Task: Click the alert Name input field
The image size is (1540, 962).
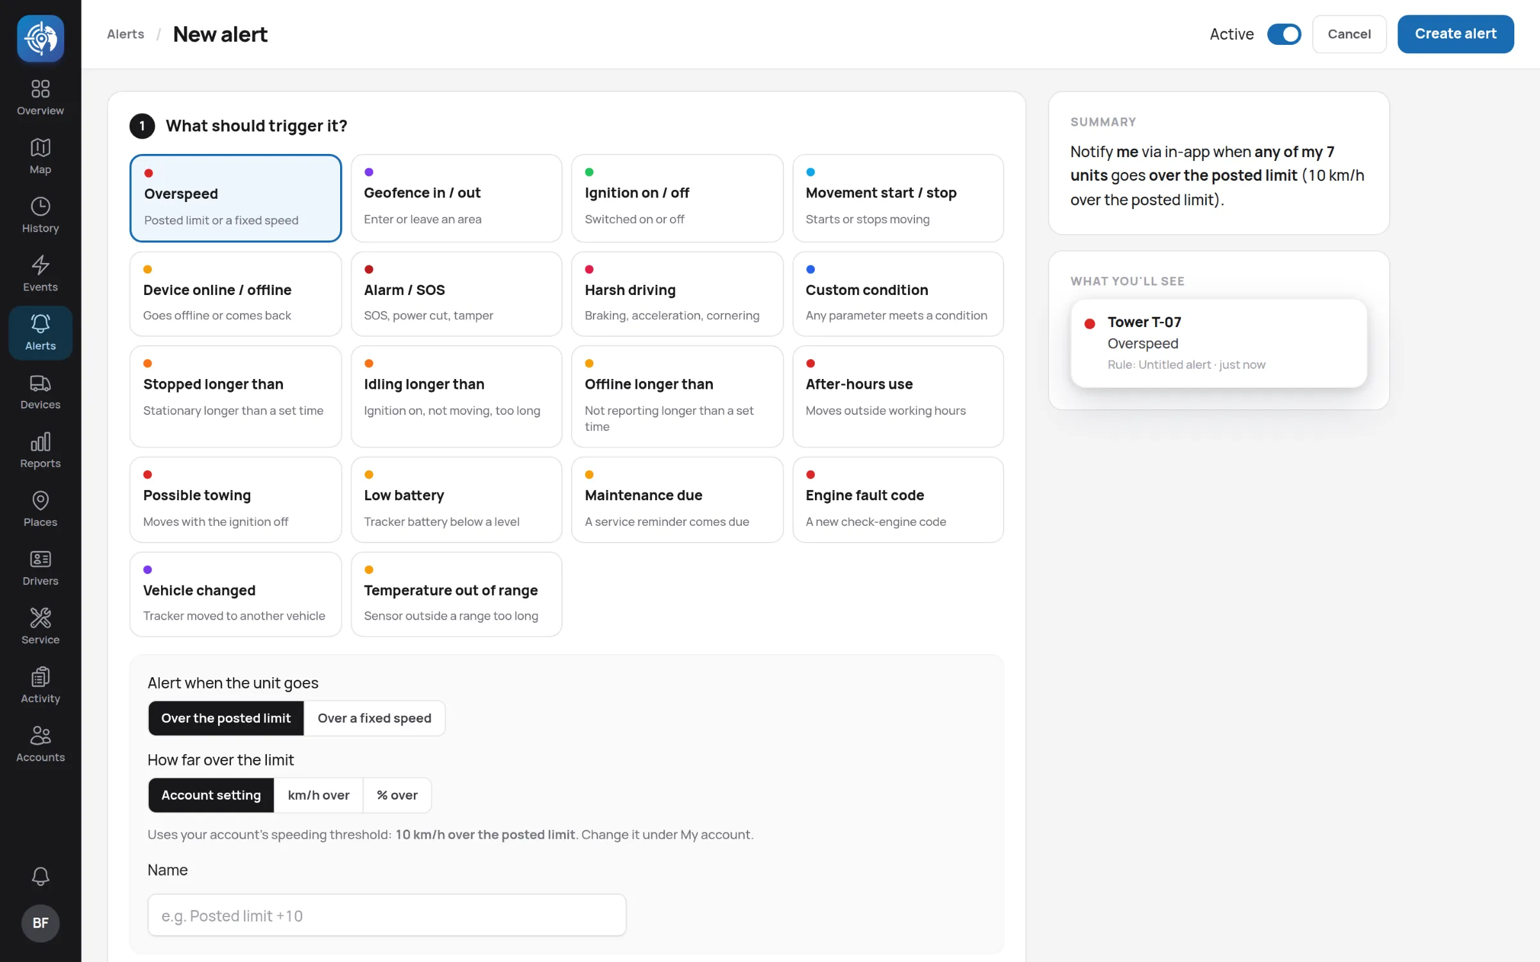Action: click(x=387, y=915)
